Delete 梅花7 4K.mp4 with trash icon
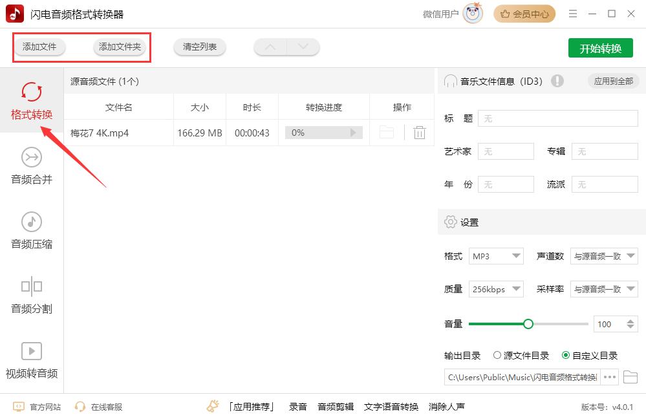 [419, 133]
